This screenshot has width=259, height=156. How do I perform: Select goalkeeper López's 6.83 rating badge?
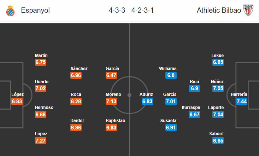click(x=17, y=102)
